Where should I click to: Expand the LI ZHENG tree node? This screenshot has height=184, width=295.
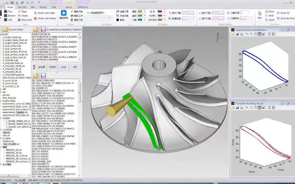click(1, 130)
